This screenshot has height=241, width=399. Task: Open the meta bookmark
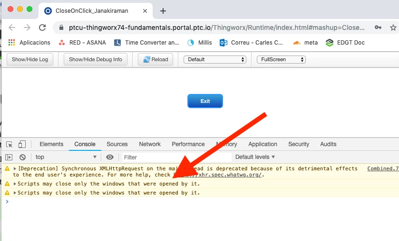305,42
